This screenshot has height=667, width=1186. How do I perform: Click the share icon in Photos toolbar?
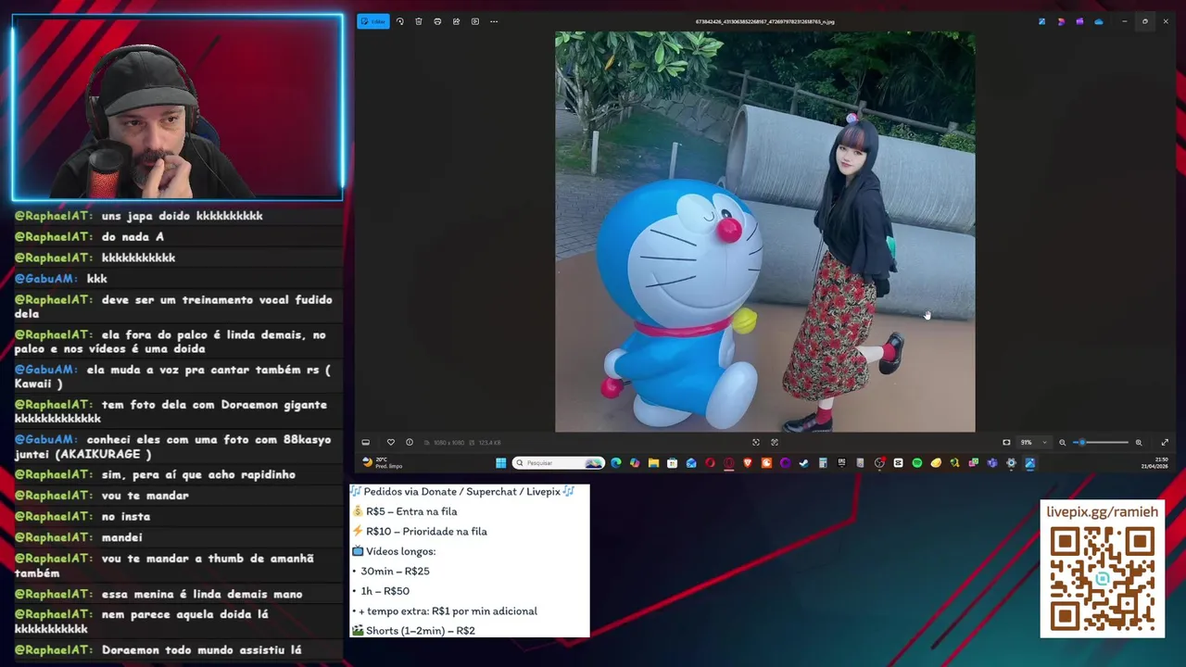click(456, 21)
